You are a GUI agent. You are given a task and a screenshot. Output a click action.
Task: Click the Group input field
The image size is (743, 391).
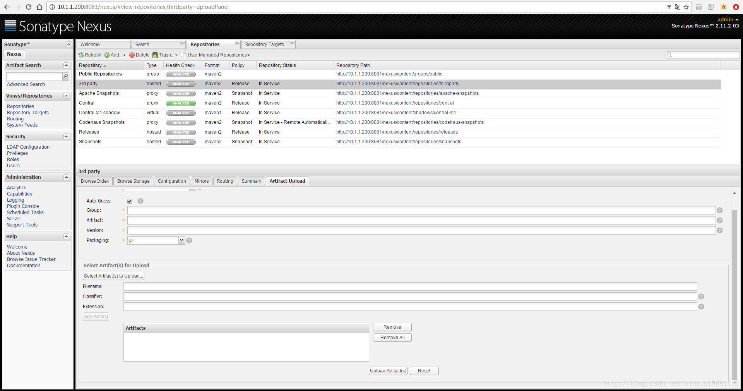(x=421, y=210)
